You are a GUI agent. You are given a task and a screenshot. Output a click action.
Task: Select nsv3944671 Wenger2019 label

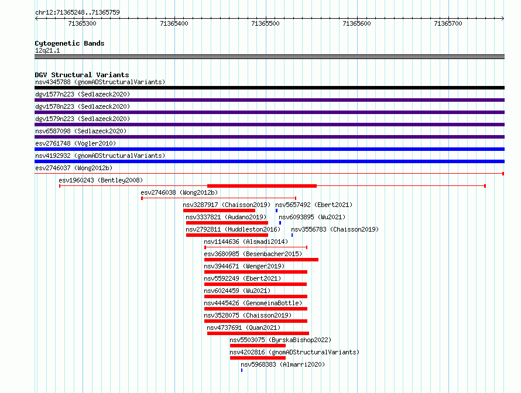[244, 266]
